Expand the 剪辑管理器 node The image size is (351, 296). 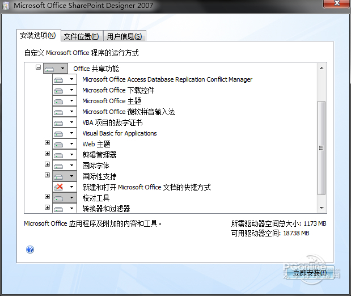point(47,153)
